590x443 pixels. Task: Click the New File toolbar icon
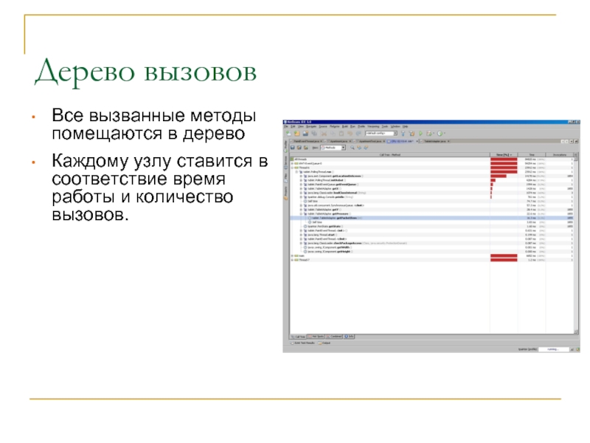coord(288,134)
